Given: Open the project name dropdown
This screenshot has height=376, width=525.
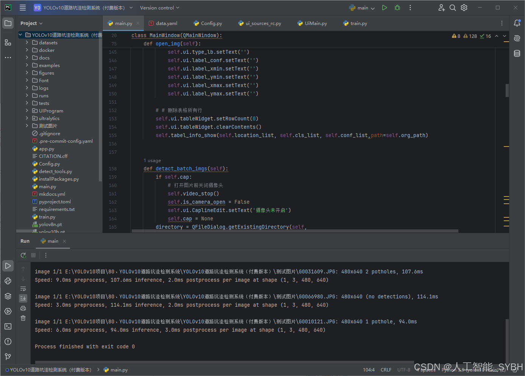Looking at the screenshot, I should [83, 8].
